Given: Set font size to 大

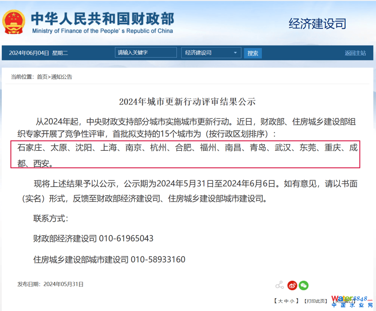Looking at the screenshot, I should pos(280,301).
